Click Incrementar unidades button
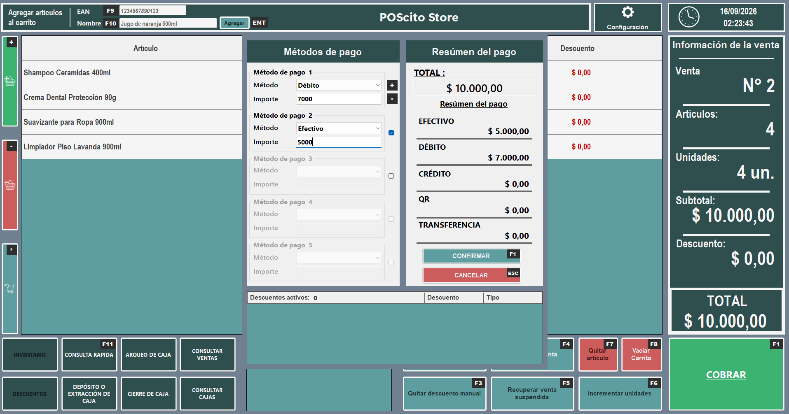This screenshot has height=414, width=789. click(x=620, y=394)
